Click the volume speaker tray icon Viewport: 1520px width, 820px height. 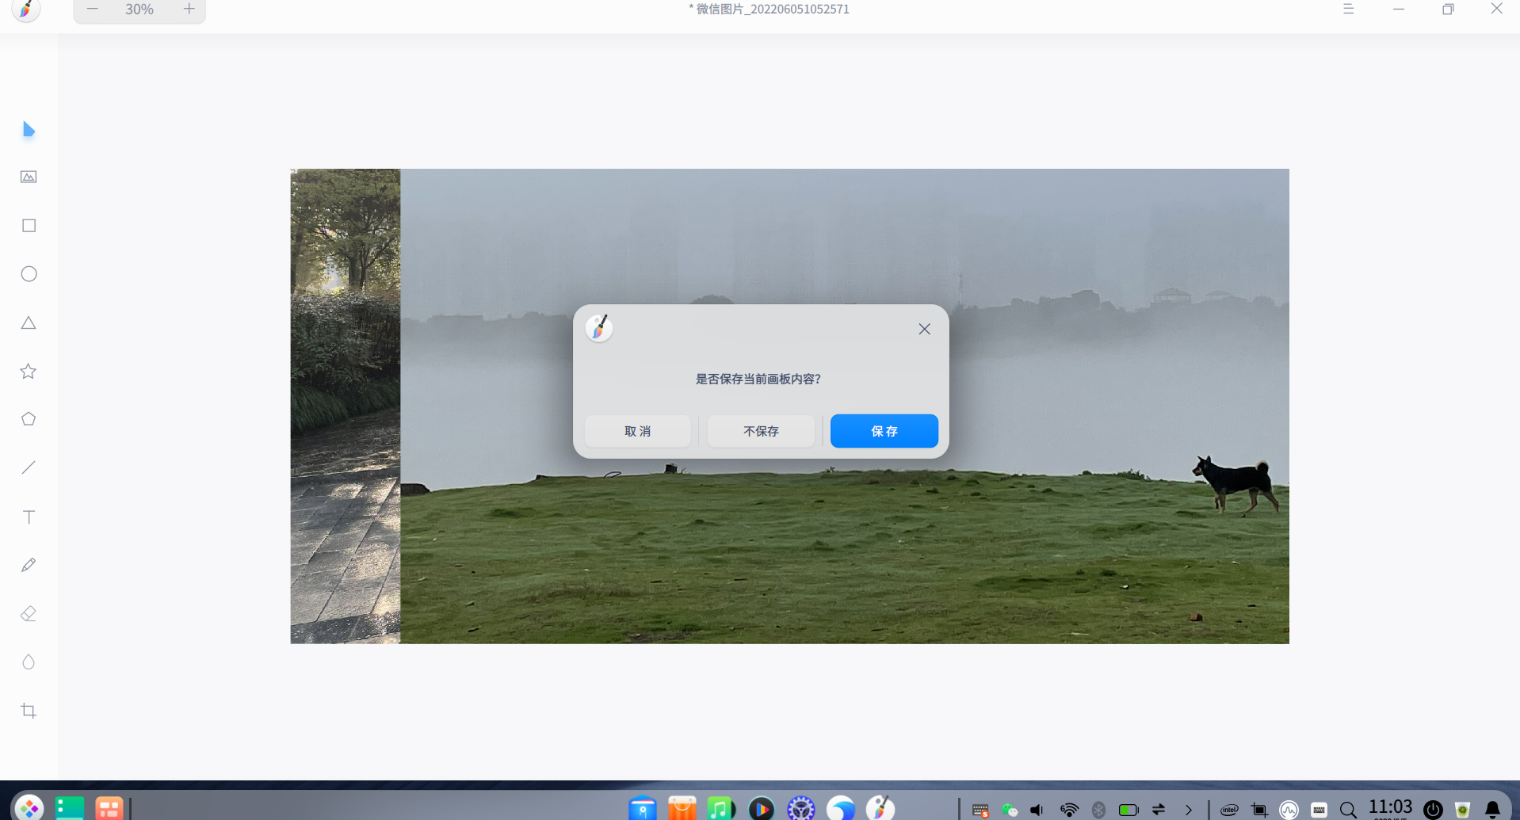point(1037,810)
